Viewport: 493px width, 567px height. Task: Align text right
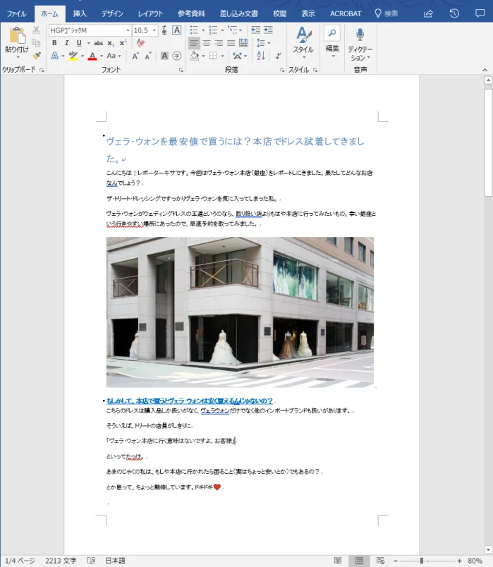(x=219, y=43)
